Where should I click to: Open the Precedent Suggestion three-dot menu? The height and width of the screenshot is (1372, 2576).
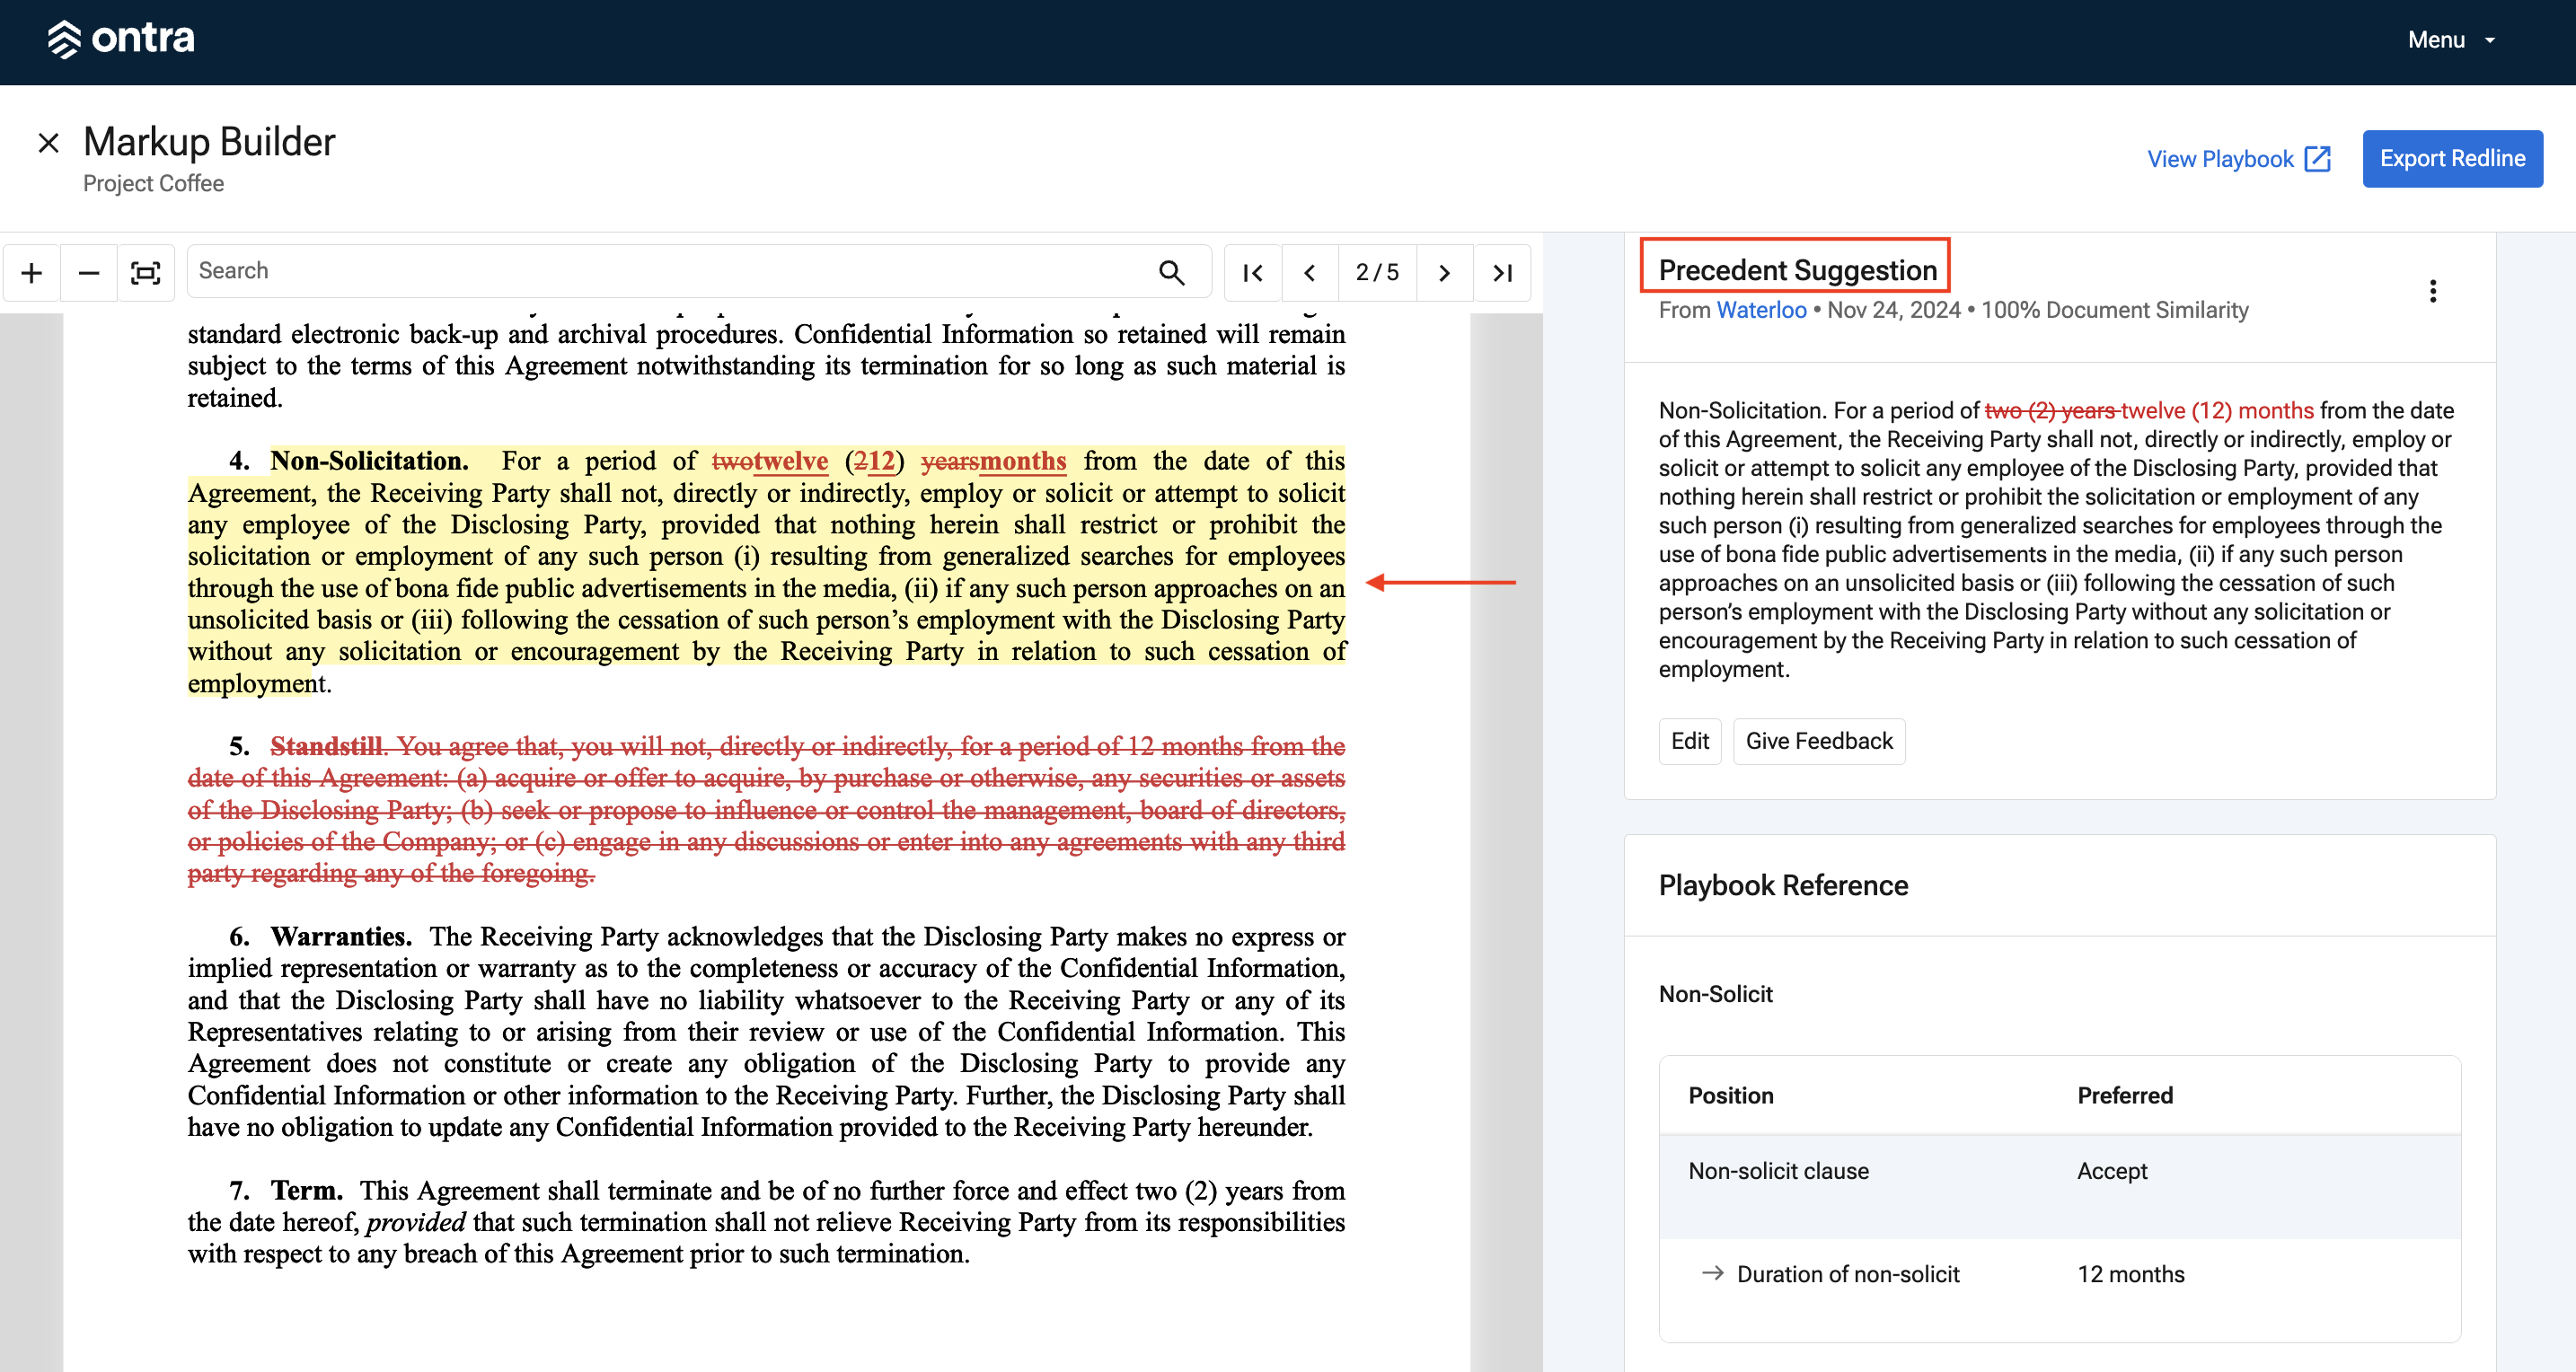tap(2432, 291)
